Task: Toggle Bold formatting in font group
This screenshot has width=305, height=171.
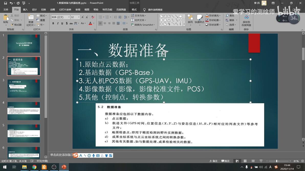Action: [53, 23]
